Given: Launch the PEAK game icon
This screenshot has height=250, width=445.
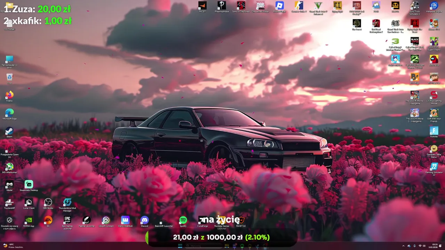Looking at the screenshot, I should (376, 7).
